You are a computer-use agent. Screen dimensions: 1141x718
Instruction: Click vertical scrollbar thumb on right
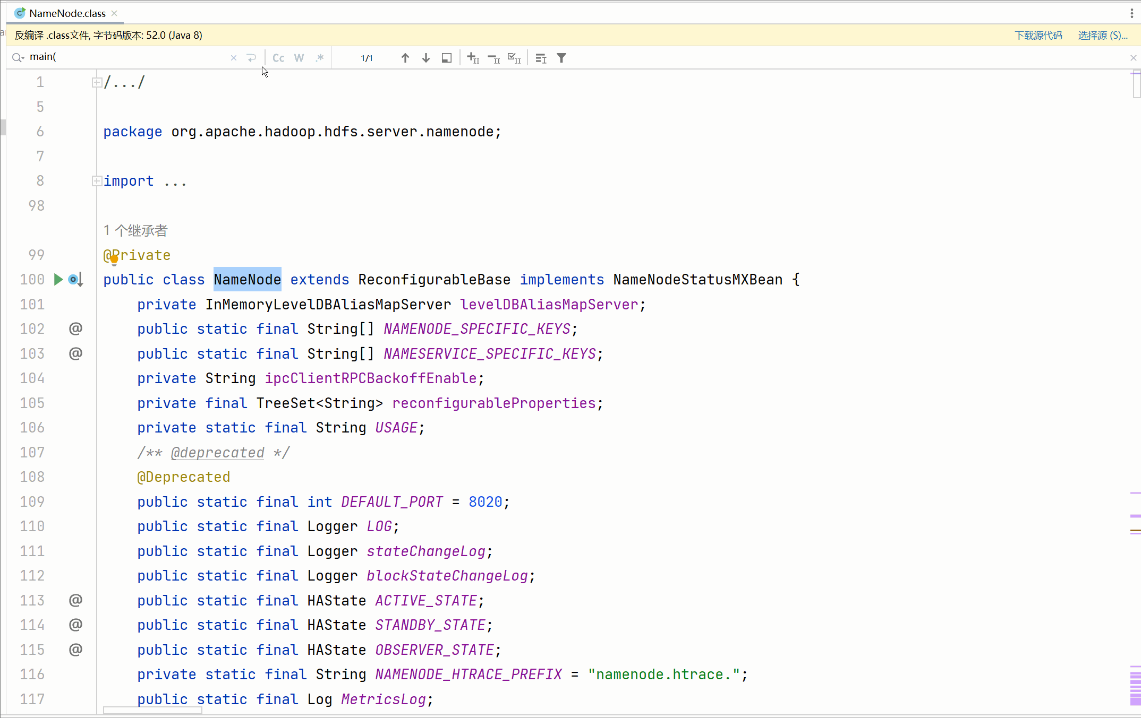tap(1136, 85)
